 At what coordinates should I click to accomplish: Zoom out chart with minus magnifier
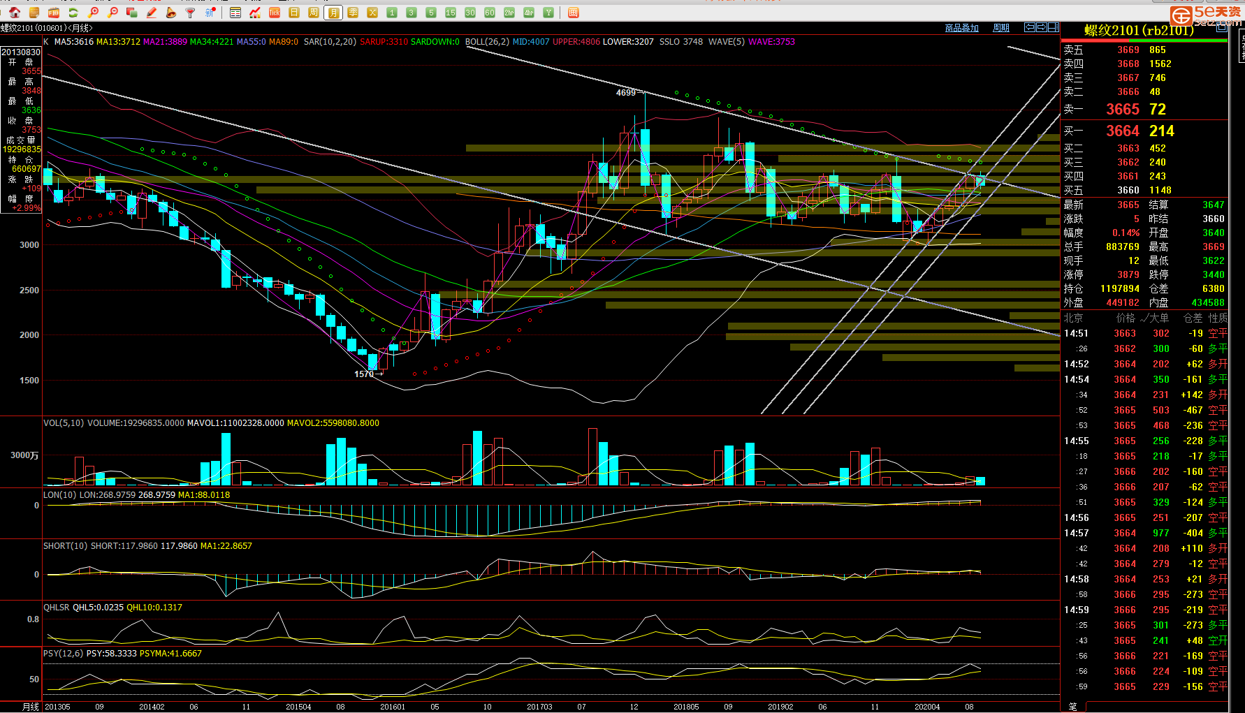[112, 13]
